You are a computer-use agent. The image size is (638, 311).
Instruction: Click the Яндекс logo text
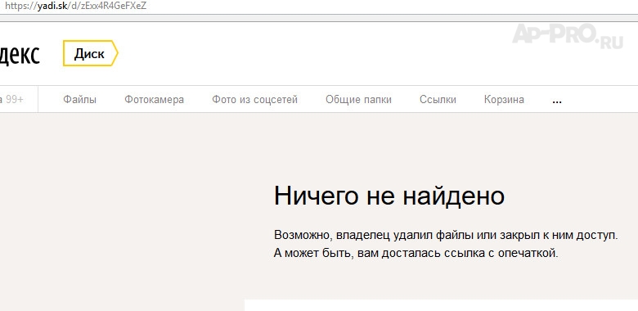click(x=20, y=54)
